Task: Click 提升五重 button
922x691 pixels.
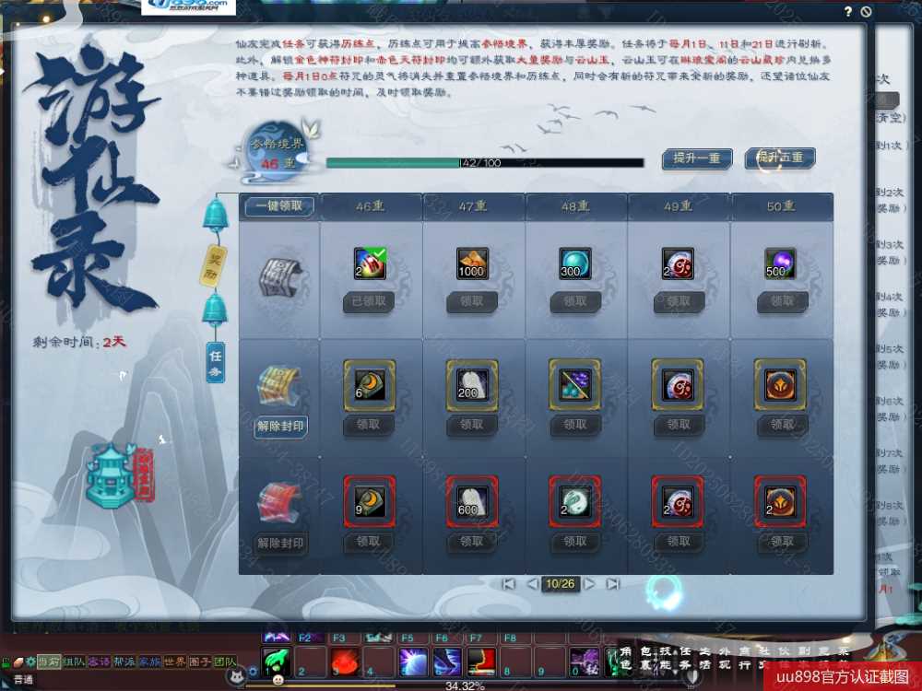Action: pos(780,158)
